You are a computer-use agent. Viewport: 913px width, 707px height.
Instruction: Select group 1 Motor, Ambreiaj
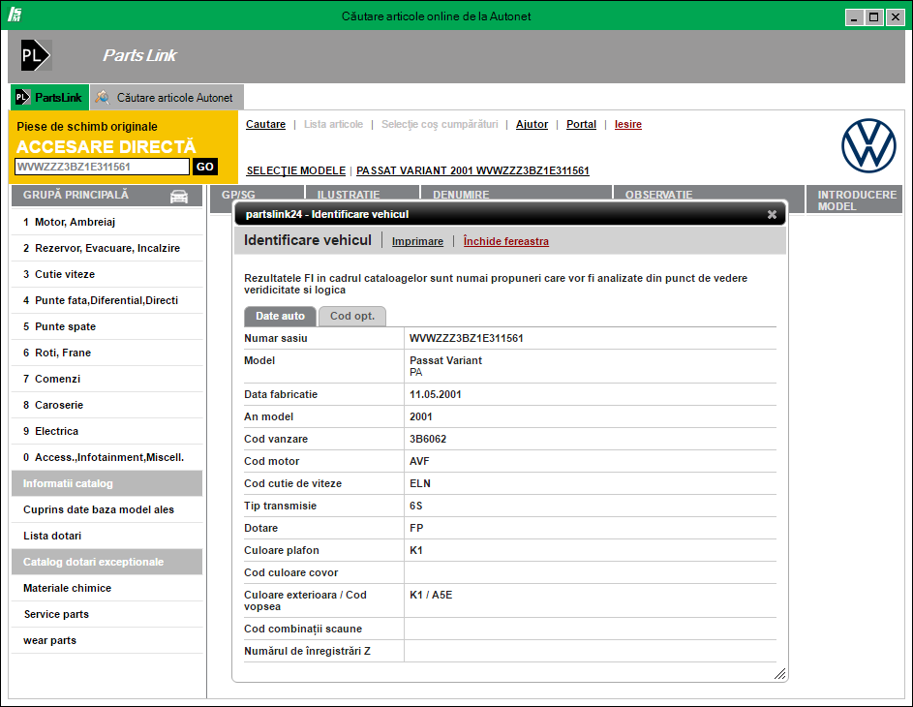coord(107,222)
